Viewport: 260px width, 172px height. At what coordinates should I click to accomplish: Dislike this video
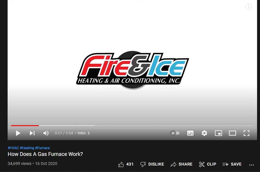click(152, 164)
